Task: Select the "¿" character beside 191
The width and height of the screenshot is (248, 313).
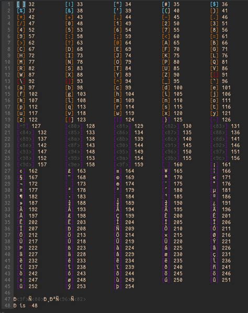Action: coord(214,203)
